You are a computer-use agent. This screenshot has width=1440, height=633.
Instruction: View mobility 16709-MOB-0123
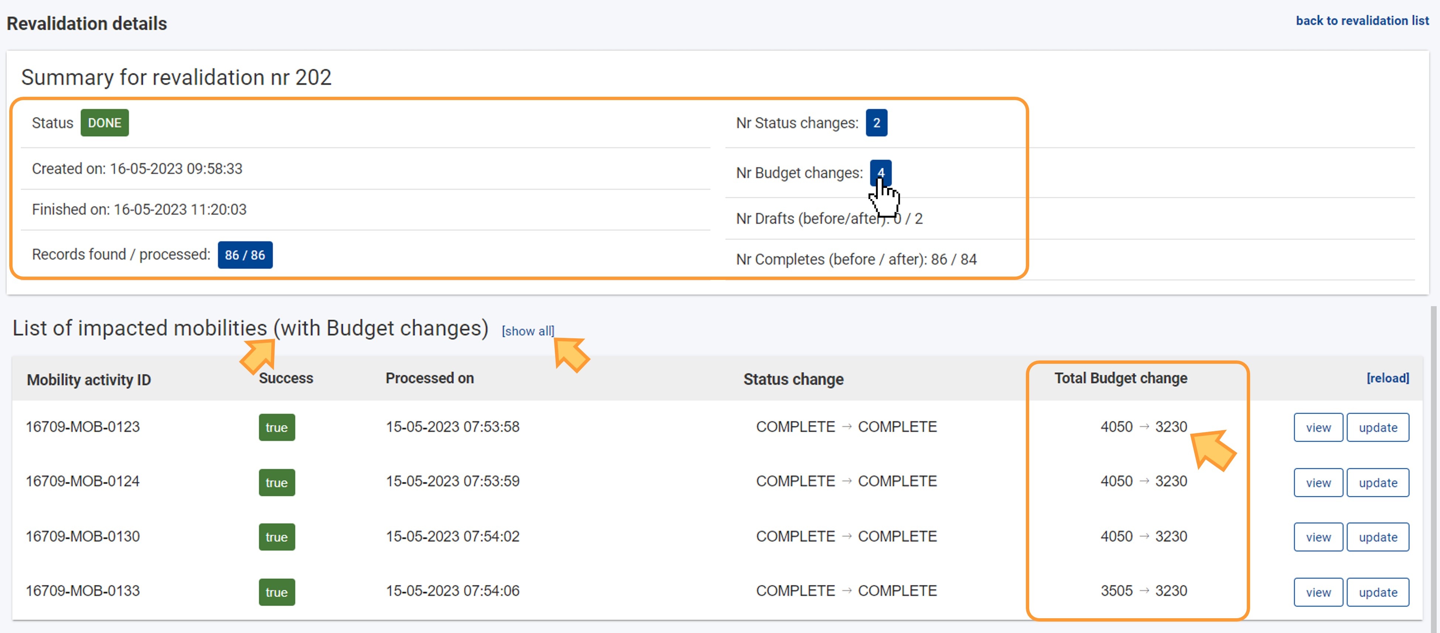click(1318, 427)
